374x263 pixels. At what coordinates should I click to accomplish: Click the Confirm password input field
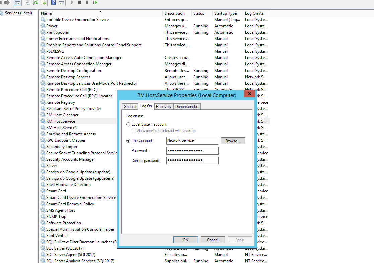192,160
